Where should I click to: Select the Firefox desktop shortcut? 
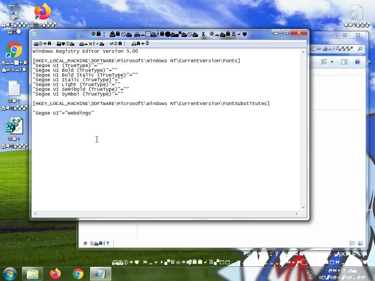(x=43, y=11)
